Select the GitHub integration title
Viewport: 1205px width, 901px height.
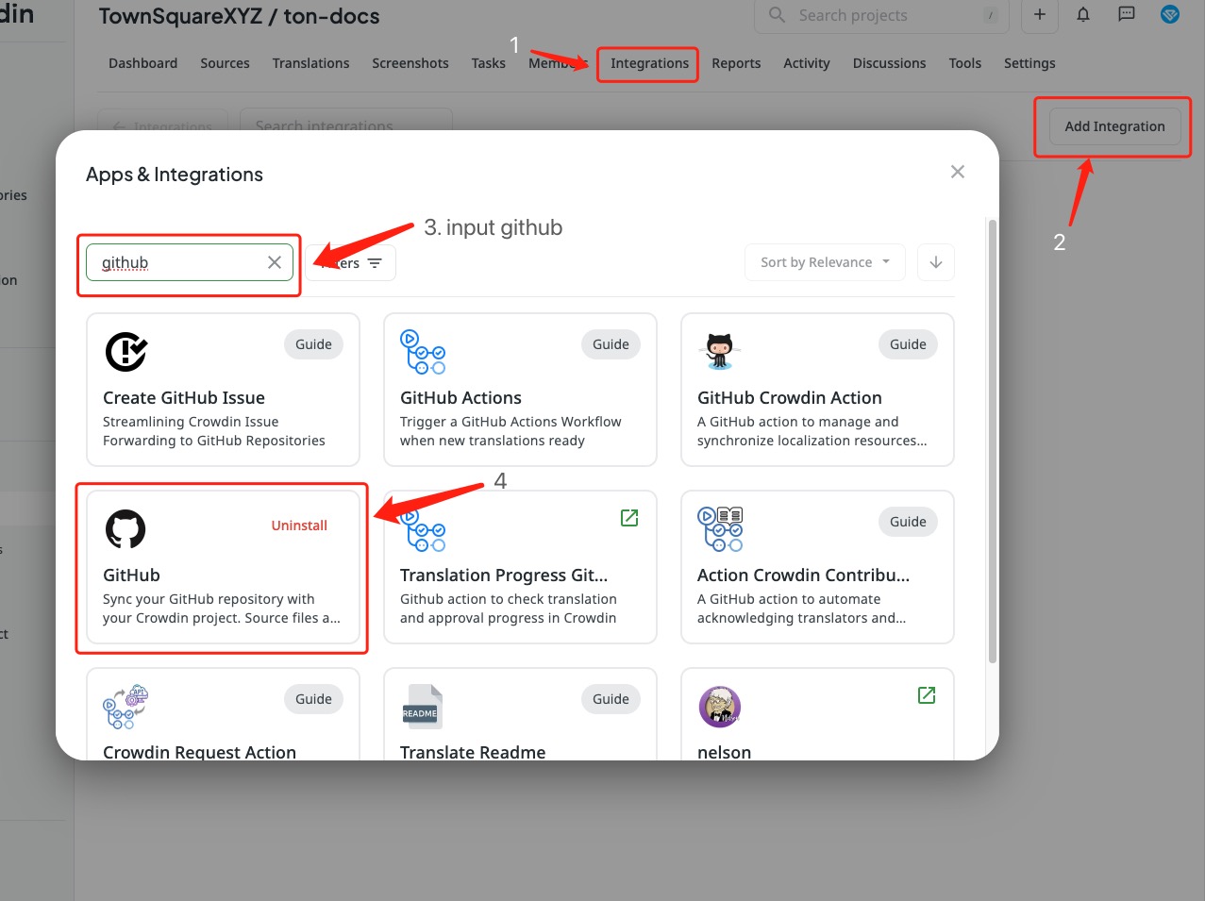(x=131, y=575)
